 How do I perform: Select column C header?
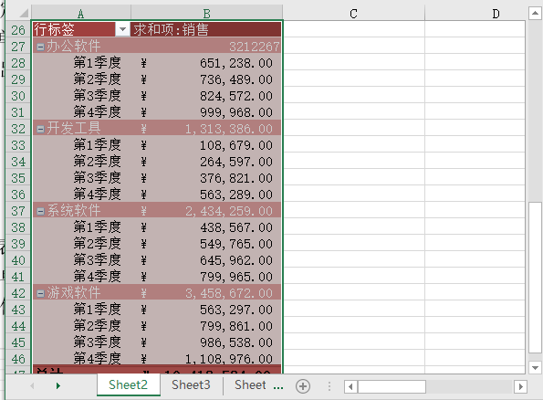tap(353, 14)
